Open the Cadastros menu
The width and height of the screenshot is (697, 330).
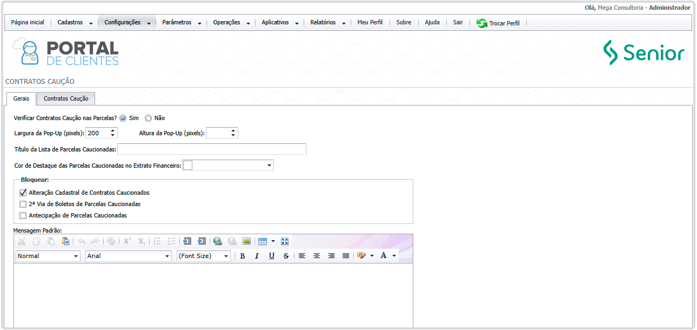[x=75, y=23]
